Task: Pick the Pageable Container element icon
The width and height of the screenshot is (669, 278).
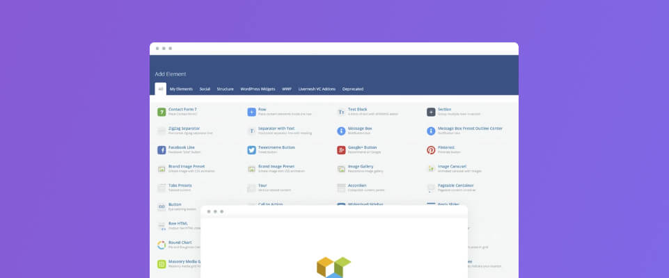Action: pyautogui.click(x=431, y=188)
